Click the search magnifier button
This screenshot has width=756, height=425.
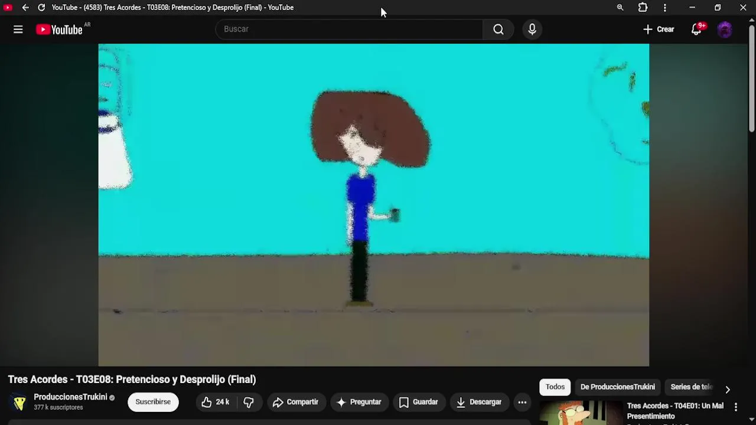[x=498, y=29]
